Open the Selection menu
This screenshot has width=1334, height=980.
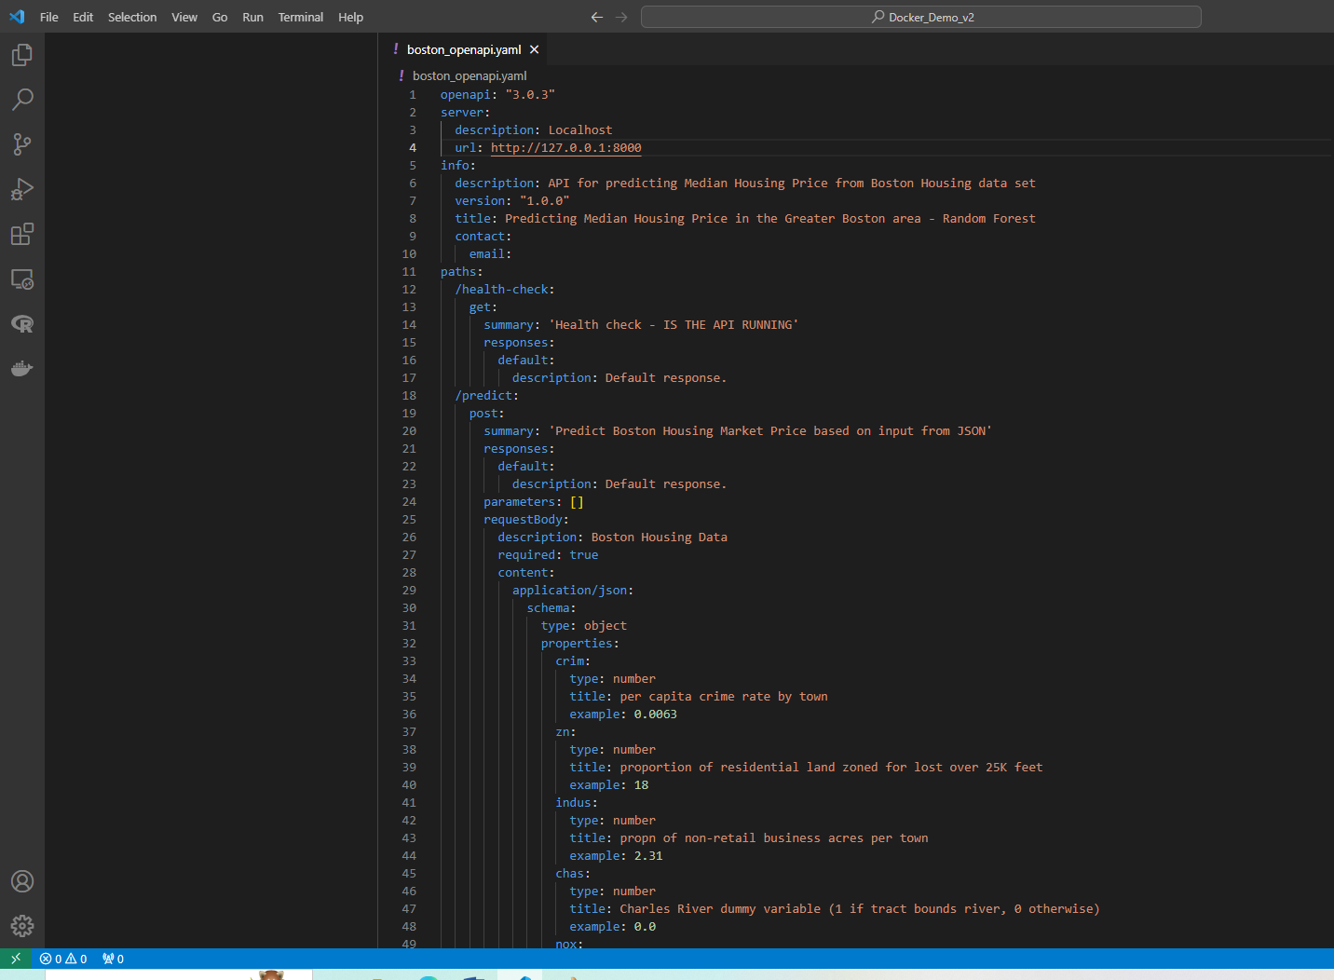(132, 17)
